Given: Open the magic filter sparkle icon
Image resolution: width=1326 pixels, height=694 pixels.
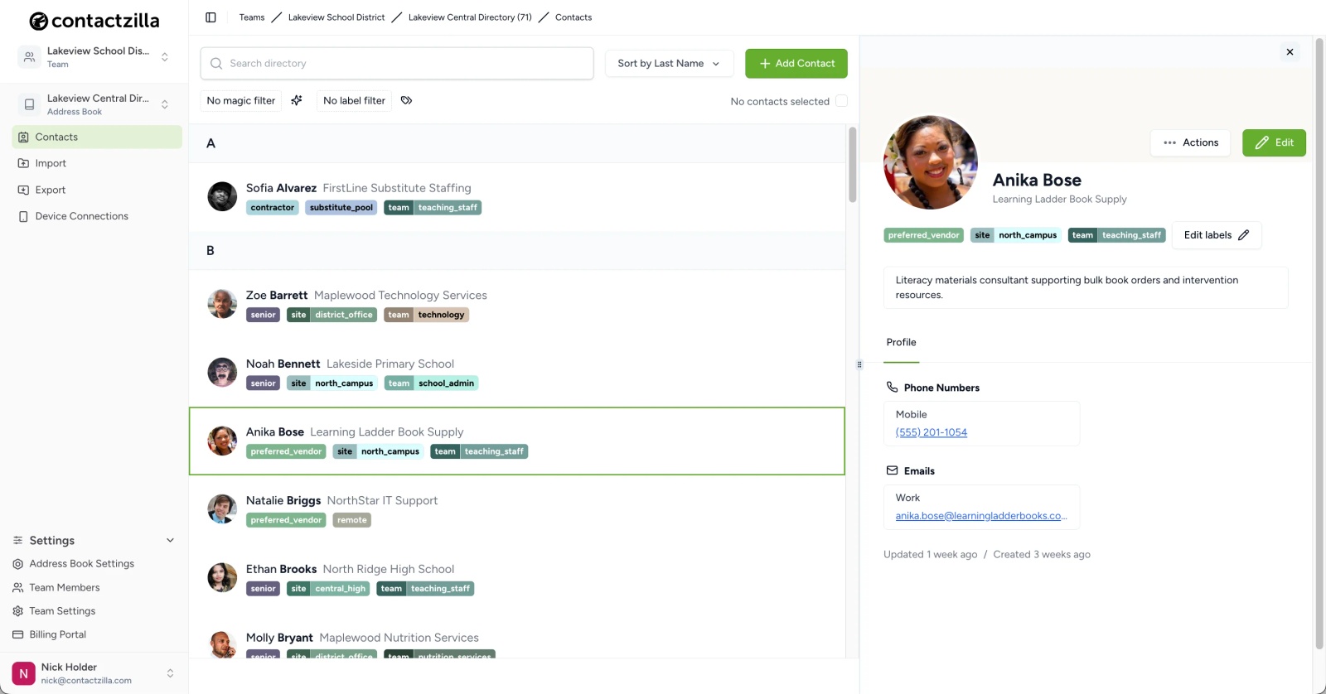Looking at the screenshot, I should click(x=297, y=100).
